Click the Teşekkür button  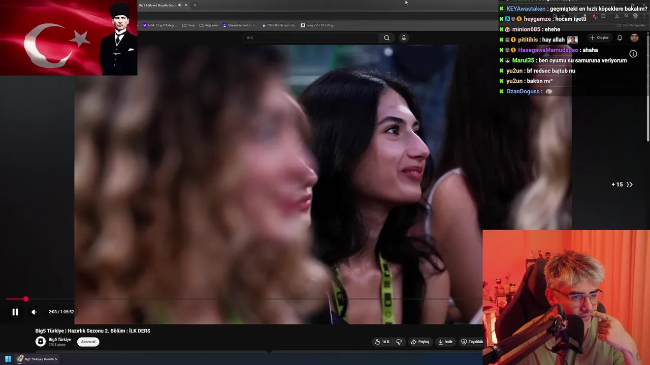click(472, 342)
